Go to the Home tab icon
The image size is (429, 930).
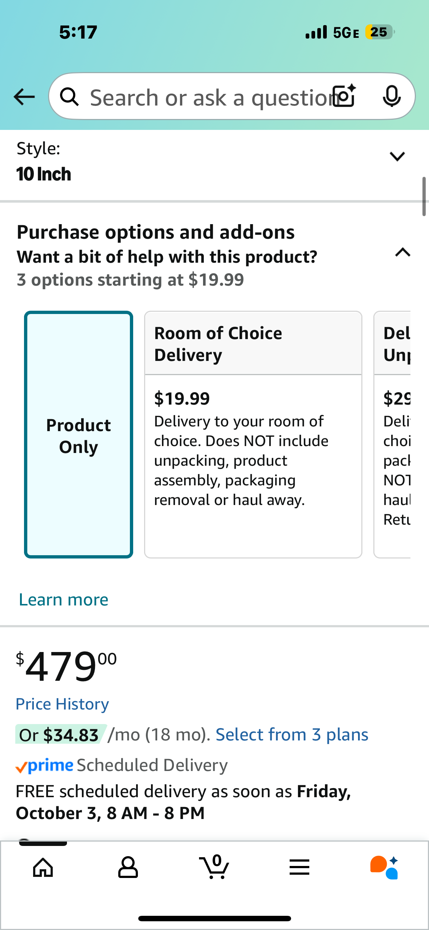(43, 867)
